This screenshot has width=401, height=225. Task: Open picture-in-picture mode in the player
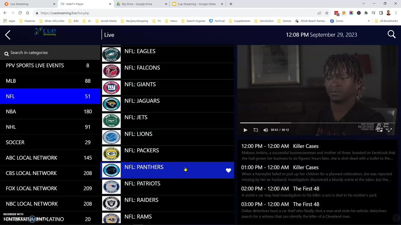coord(380,130)
